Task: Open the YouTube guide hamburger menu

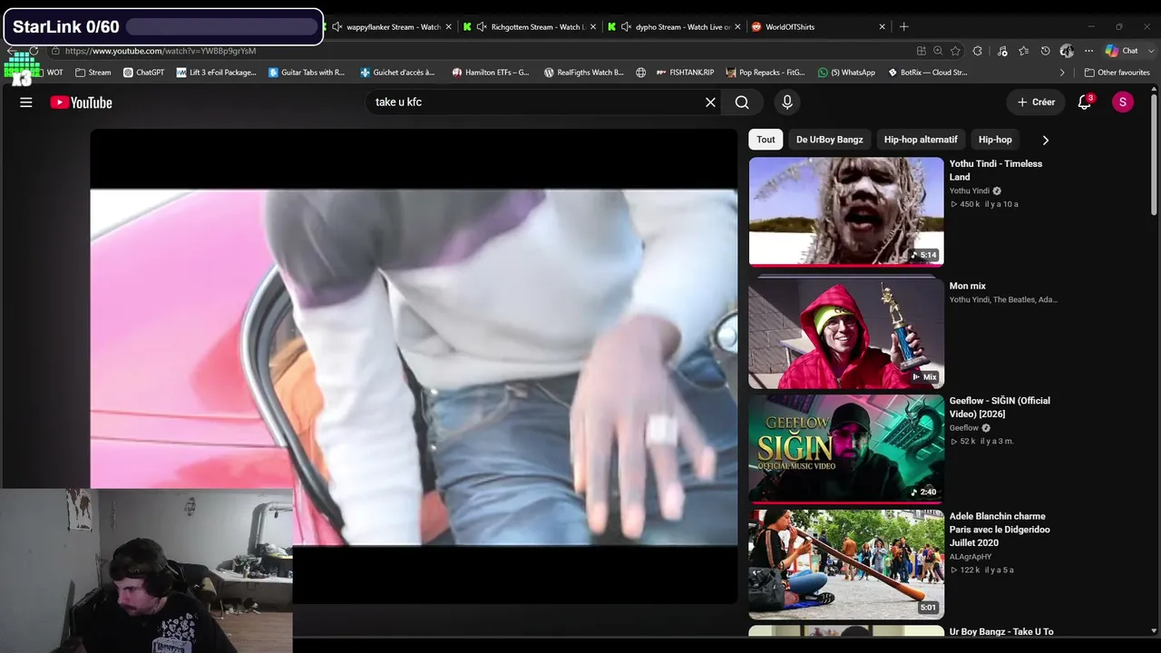Action: pyautogui.click(x=26, y=102)
